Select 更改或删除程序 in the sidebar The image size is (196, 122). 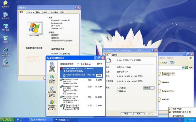tap(52, 67)
